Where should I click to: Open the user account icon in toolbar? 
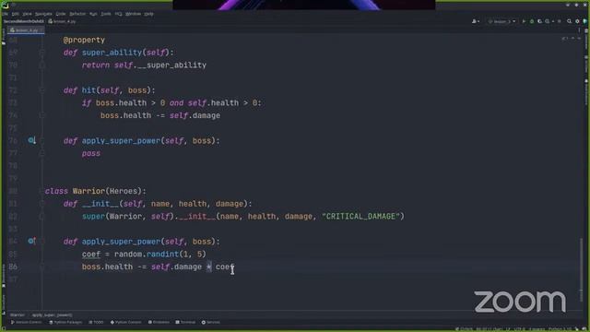(x=476, y=21)
